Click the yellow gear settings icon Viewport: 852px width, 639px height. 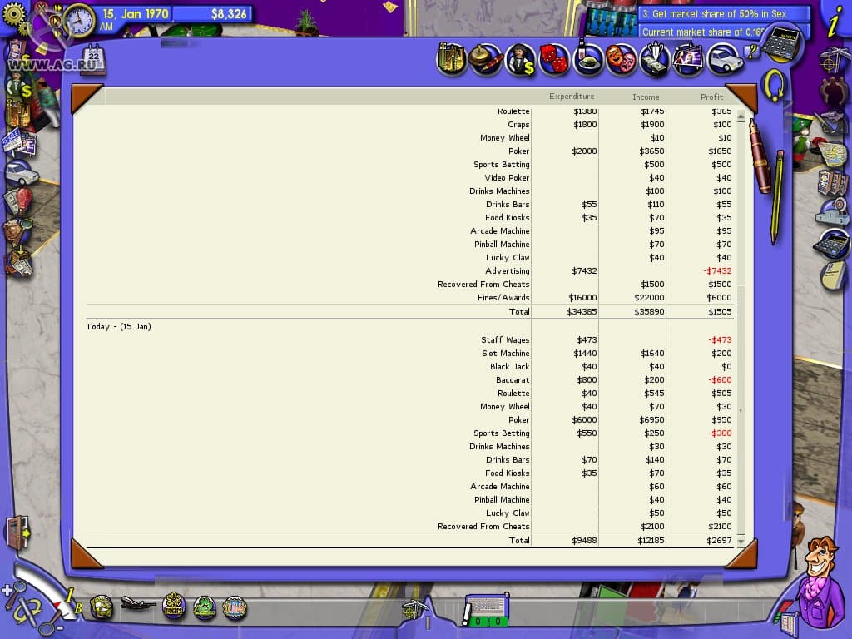pyautogui.click(x=14, y=15)
